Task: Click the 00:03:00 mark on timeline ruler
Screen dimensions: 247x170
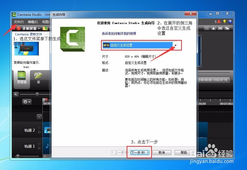Action: click(226, 104)
